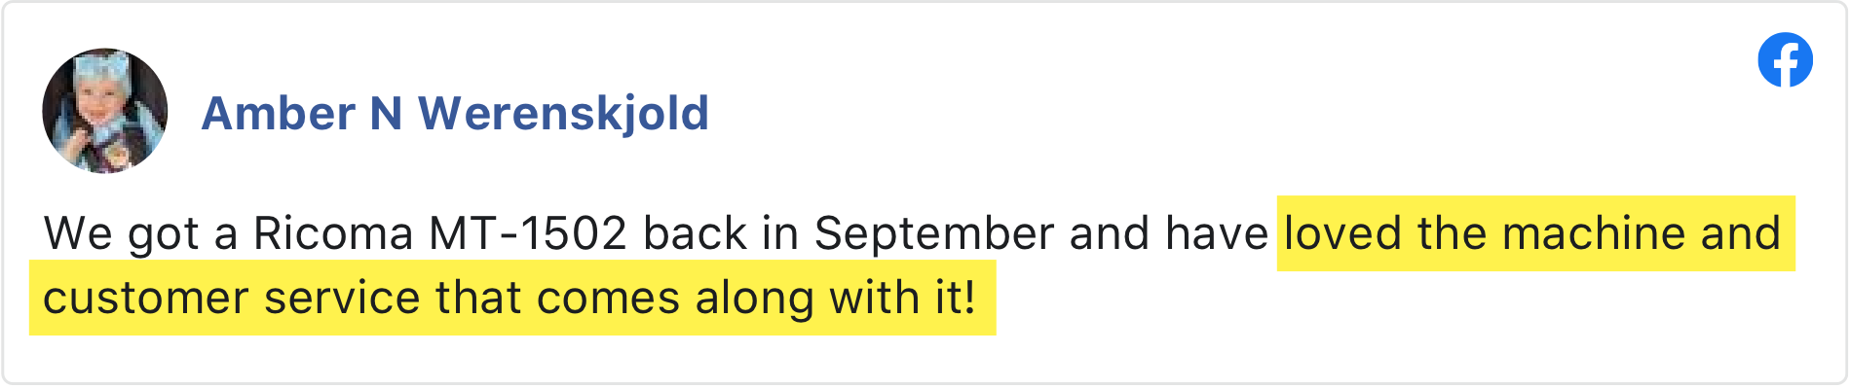The image size is (1850, 388).
Task: Click the unhighlighted text 'We got a'
Action: 140,235
